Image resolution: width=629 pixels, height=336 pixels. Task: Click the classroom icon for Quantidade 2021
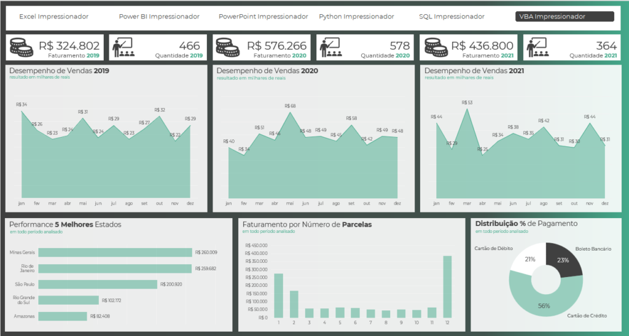538,47
